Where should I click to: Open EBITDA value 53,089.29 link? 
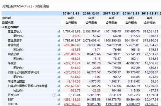pyautogui.click(x=133, y=104)
